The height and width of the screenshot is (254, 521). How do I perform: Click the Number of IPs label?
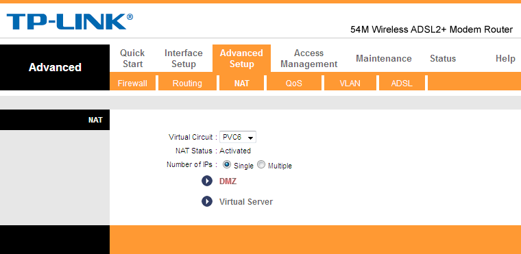coord(191,165)
